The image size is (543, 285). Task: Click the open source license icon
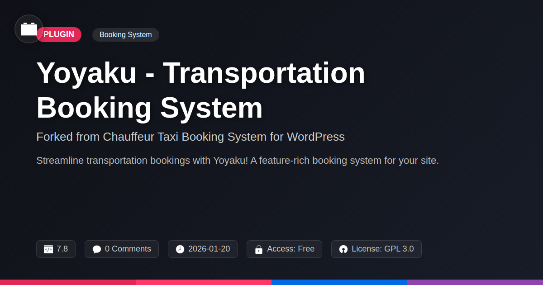tap(343, 249)
